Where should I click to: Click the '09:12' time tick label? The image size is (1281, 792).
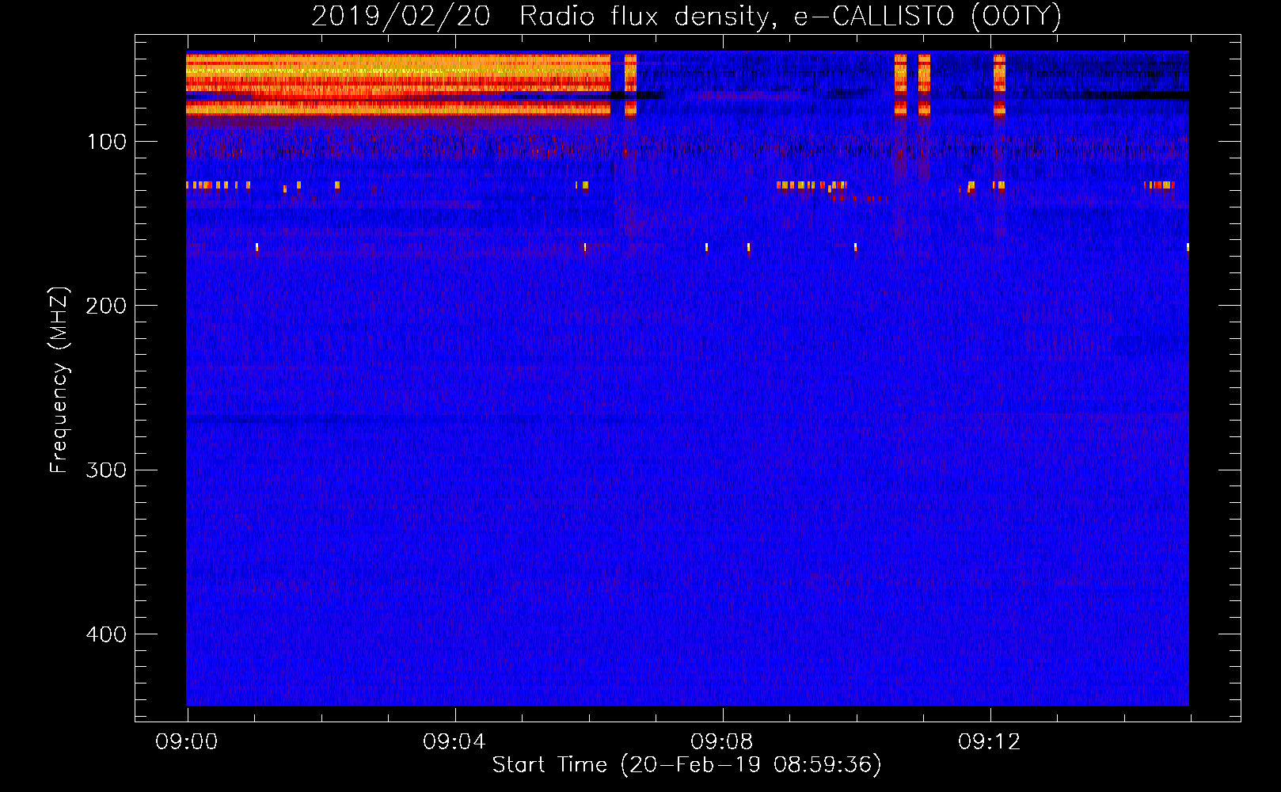989,742
